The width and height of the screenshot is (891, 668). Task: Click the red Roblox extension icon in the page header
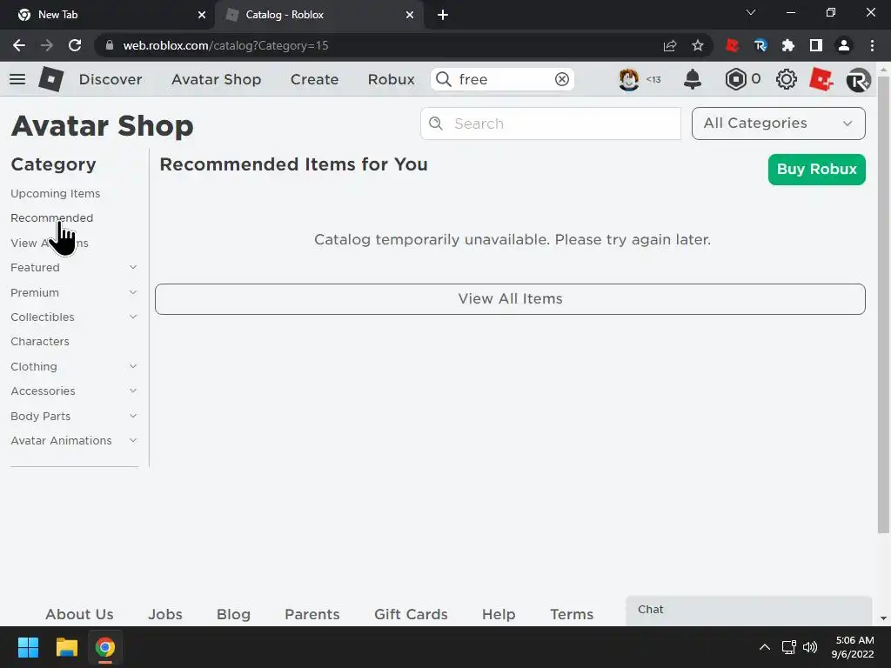pyautogui.click(x=821, y=79)
